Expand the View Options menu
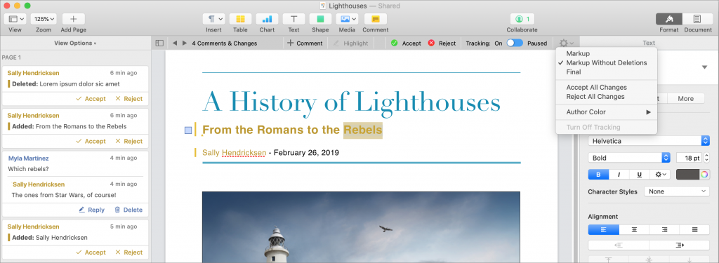This screenshot has height=263, width=719. 75,43
